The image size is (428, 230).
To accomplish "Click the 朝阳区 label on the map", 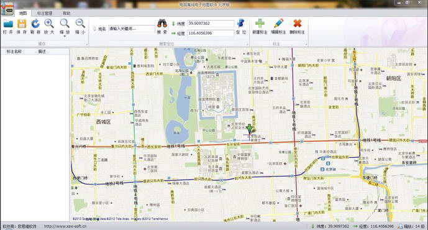I will coord(393,78).
